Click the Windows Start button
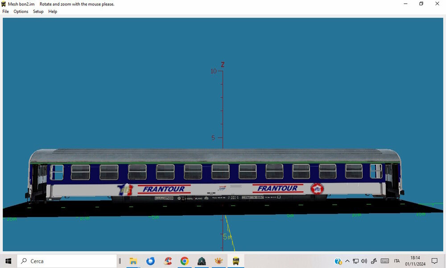The width and height of the screenshot is (446, 268). (x=8, y=261)
